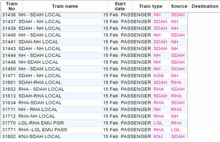This screenshot has height=142, width=220.
Task: Open the SDAH destination link for train 31436
Action: (178, 15)
